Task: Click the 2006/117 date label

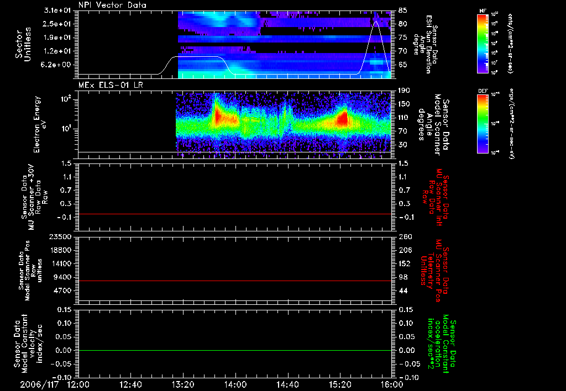Action: tap(39, 385)
